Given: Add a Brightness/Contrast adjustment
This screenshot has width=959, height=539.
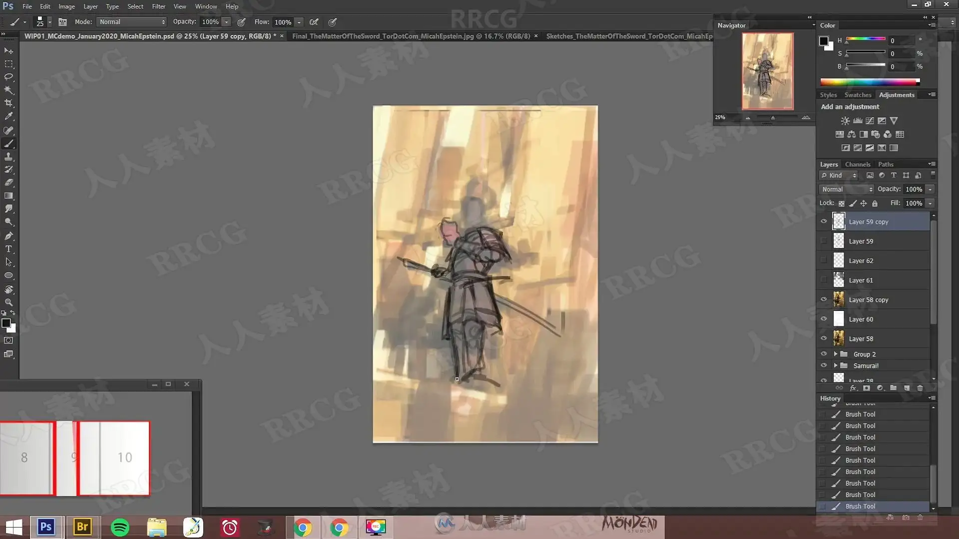Looking at the screenshot, I should click(x=845, y=121).
